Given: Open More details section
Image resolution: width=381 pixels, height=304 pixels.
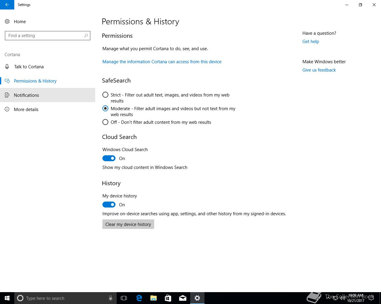Looking at the screenshot, I should tap(48, 109).
